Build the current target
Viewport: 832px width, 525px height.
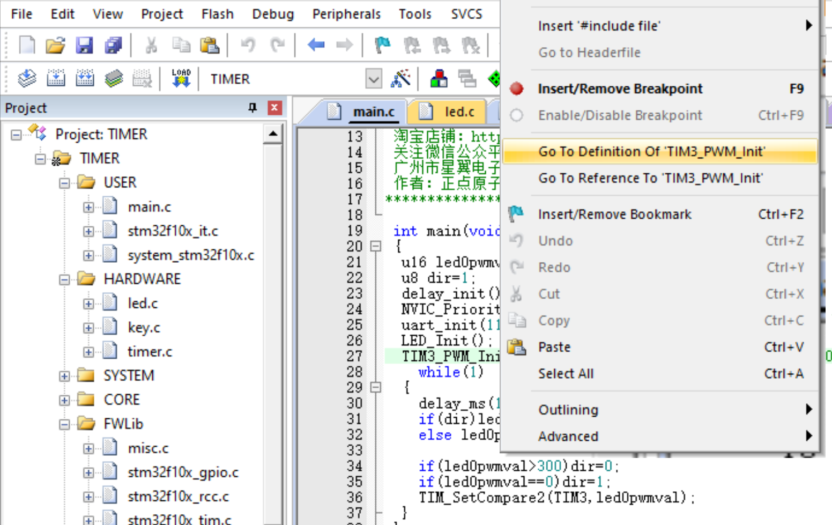click(x=56, y=78)
